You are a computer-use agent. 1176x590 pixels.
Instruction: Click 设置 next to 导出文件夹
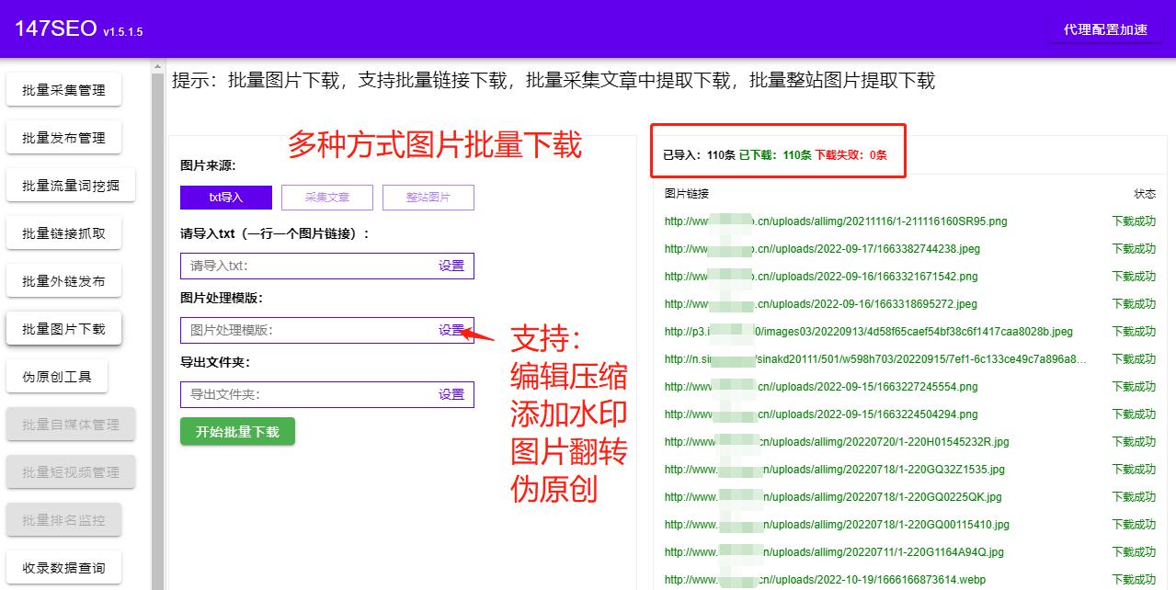pos(451,394)
